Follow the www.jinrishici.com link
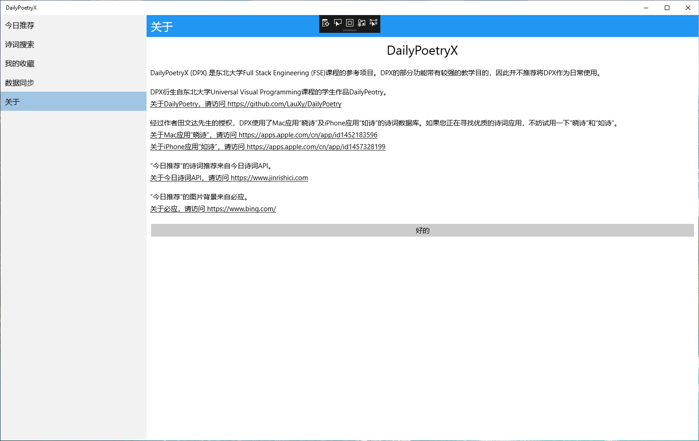The width and height of the screenshot is (699, 441). (x=229, y=178)
